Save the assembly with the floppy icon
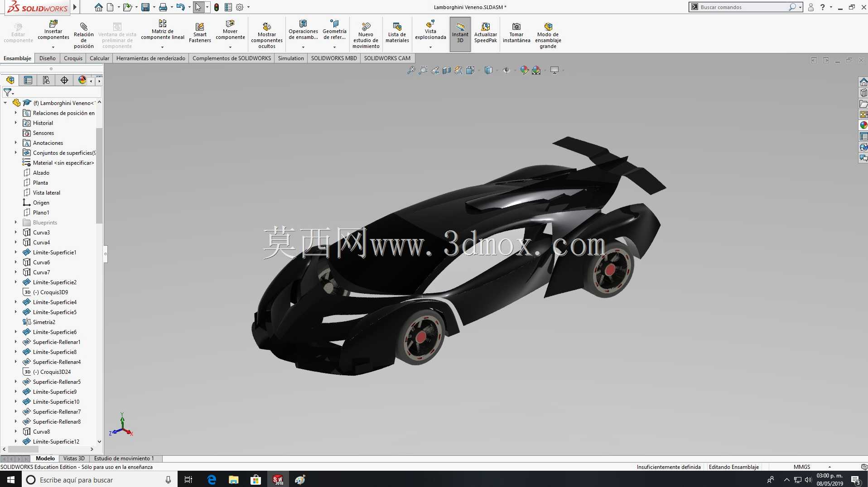 coord(145,7)
